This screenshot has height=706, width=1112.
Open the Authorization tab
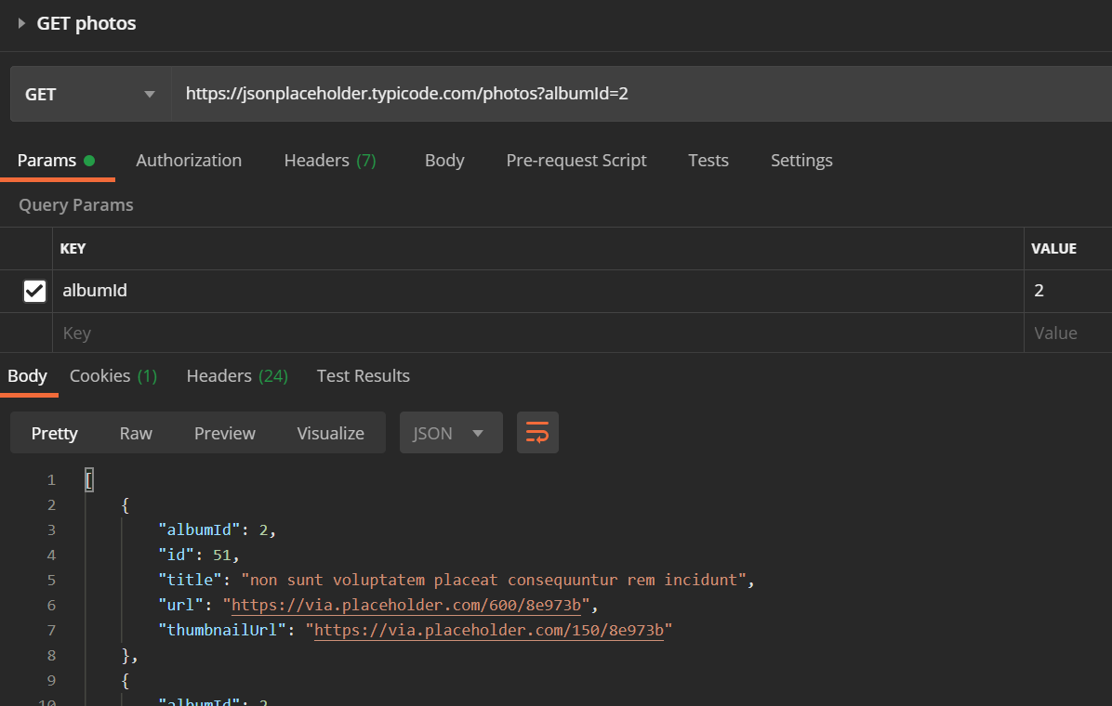click(x=189, y=161)
